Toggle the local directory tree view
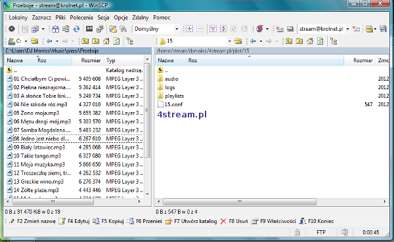The width and height of the screenshot is (394, 242). [x=130, y=41]
